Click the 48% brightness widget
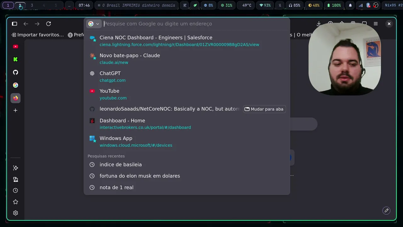The height and width of the screenshot is (227, 403). pos(314,5)
